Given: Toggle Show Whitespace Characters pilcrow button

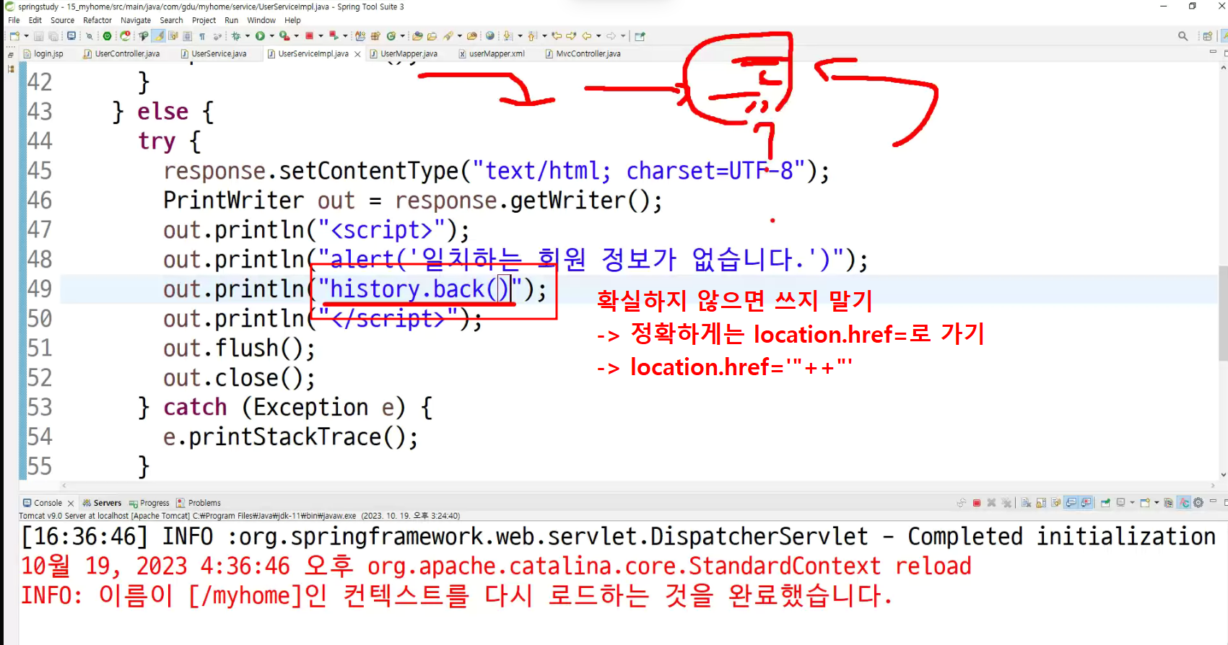Looking at the screenshot, I should (x=202, y=36).
